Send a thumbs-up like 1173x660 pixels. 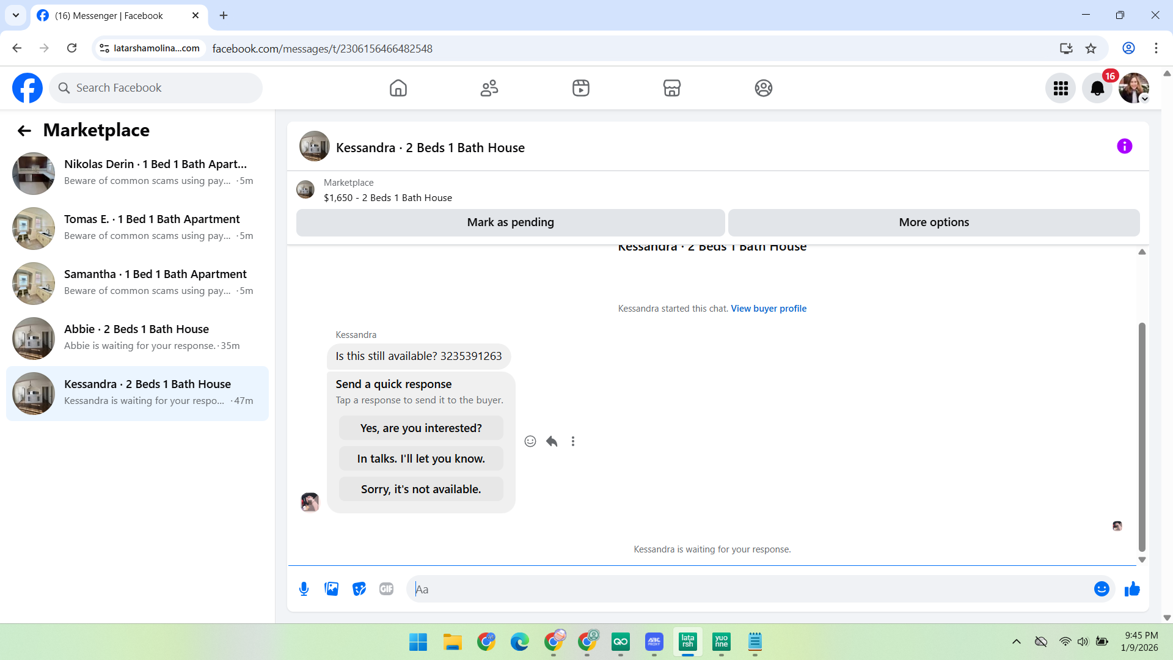pos(1132,589)
